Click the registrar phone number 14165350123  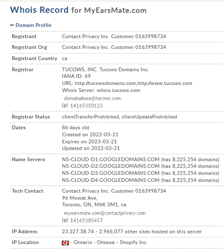point(86,106)
